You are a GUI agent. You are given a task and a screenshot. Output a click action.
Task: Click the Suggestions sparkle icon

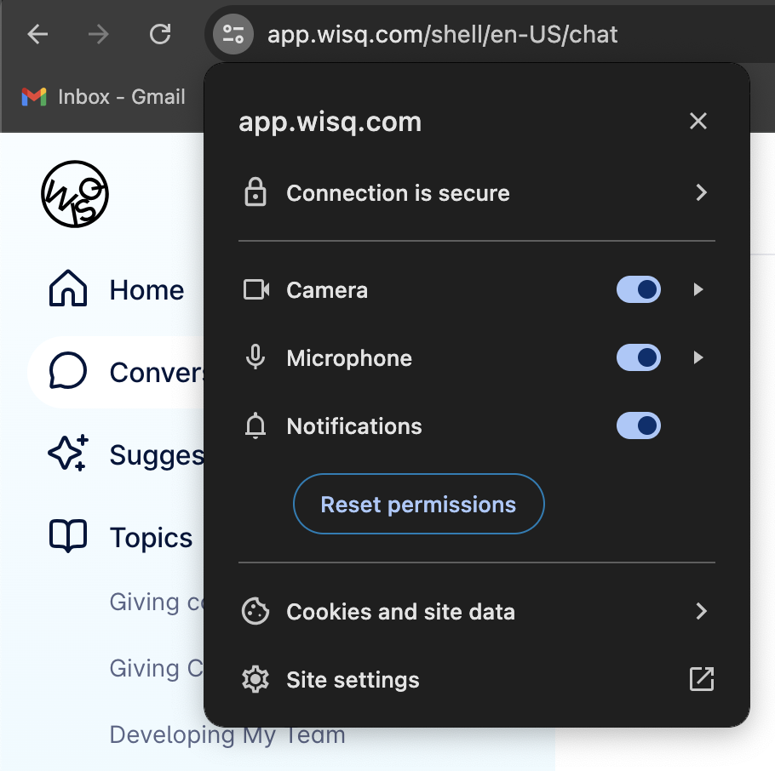tap(66, 454)
